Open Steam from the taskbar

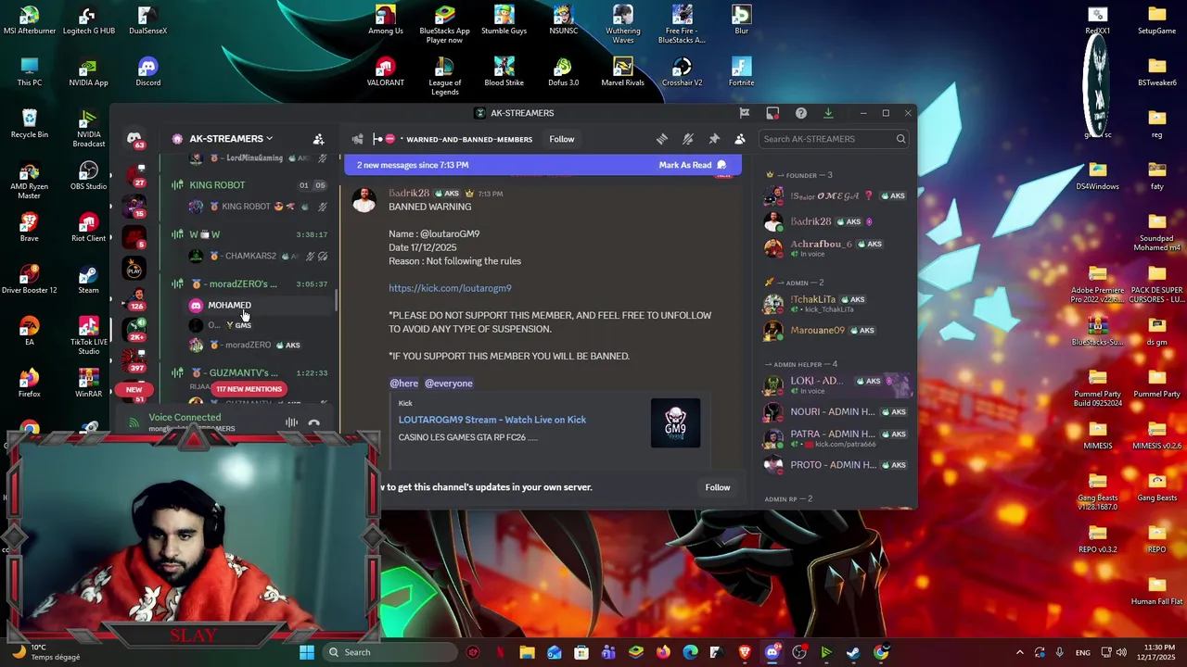tap(853, 652)
